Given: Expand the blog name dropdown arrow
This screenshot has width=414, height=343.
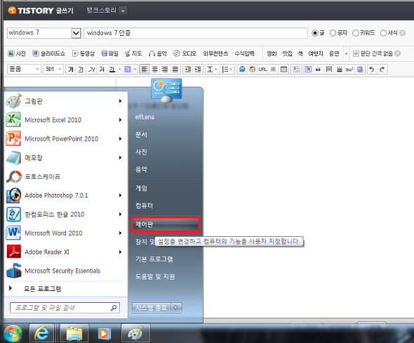Looking at the screenshot, I should 123,11.
